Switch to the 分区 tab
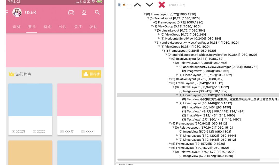The width and height of the screenshot is (279, 165). click(x=63, y=27)
